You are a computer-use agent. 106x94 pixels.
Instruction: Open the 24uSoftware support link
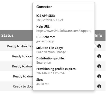63,31
